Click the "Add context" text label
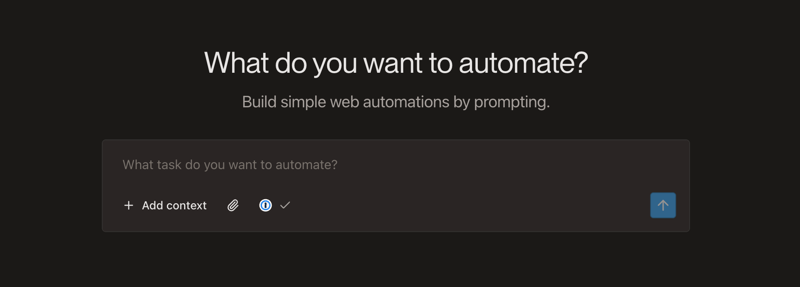 (x=174, y=205)
